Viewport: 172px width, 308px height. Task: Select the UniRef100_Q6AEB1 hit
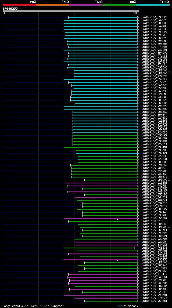(154, 301)
